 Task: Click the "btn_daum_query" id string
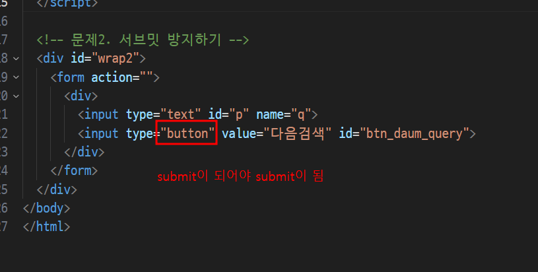(415, 133)
